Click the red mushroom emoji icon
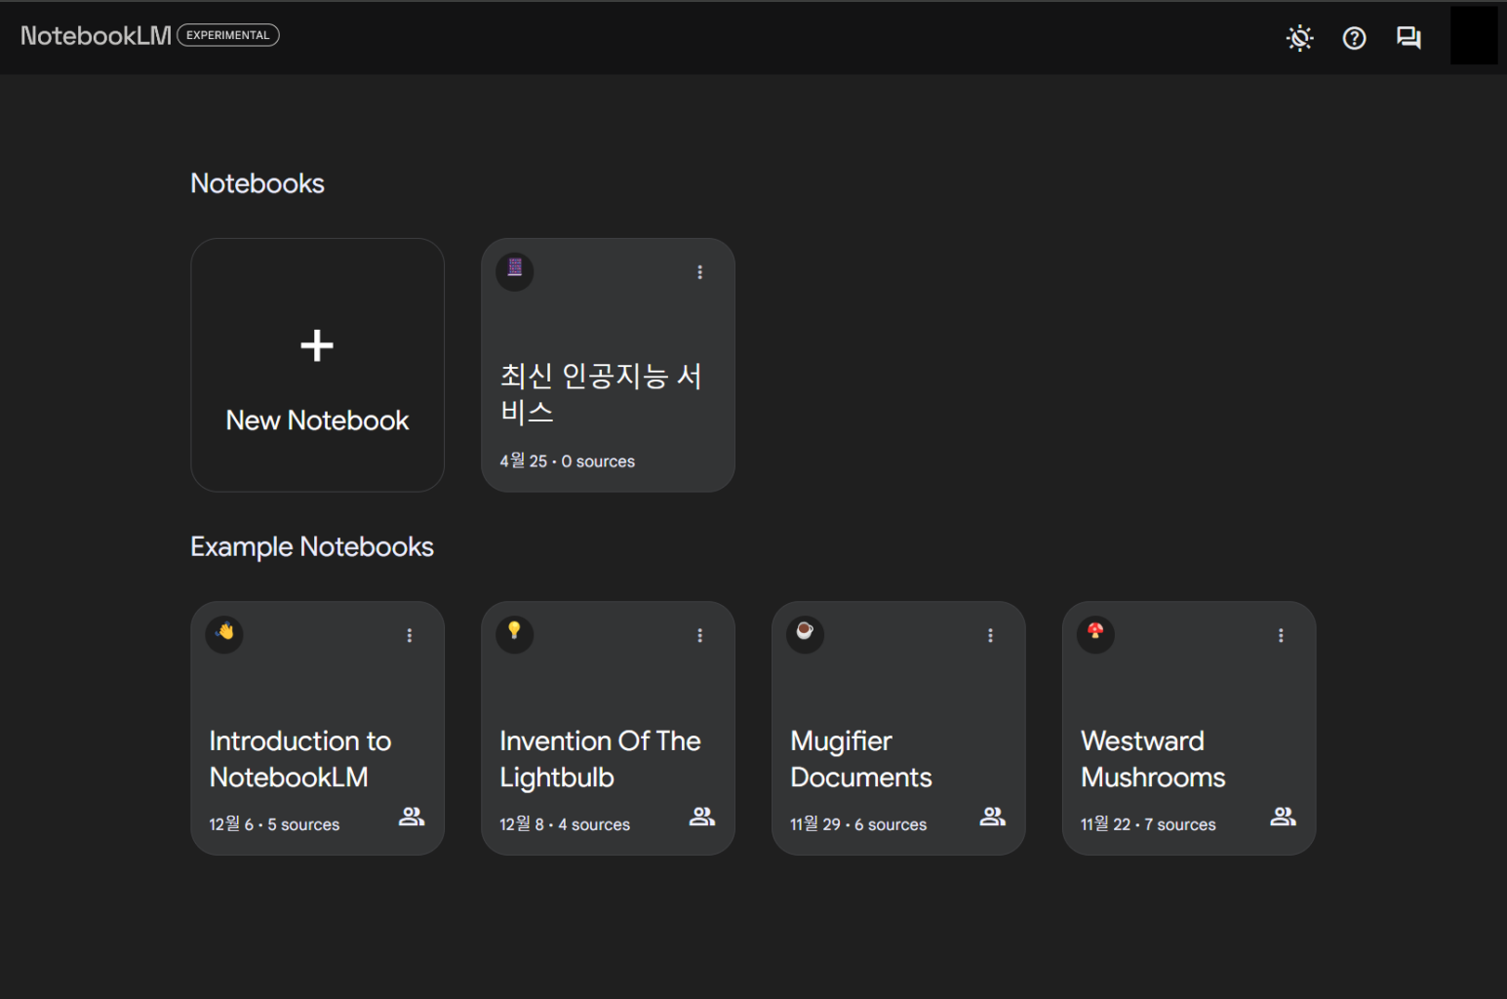 [1095, 633]
